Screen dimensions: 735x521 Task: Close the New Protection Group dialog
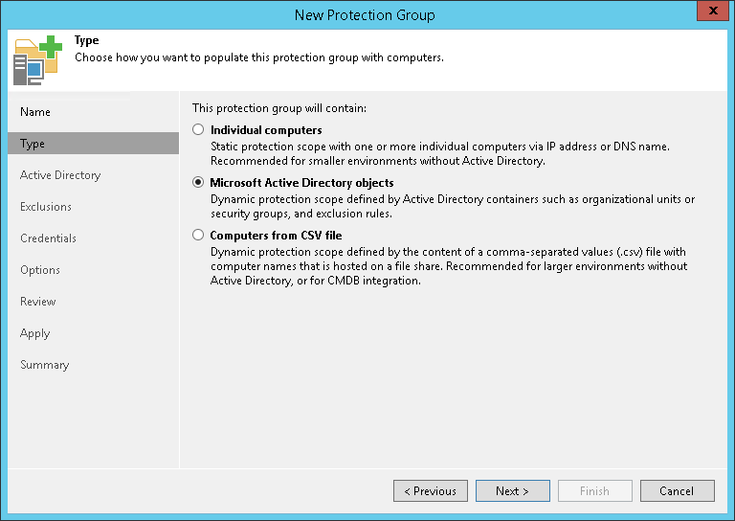[x=710, y=13]
